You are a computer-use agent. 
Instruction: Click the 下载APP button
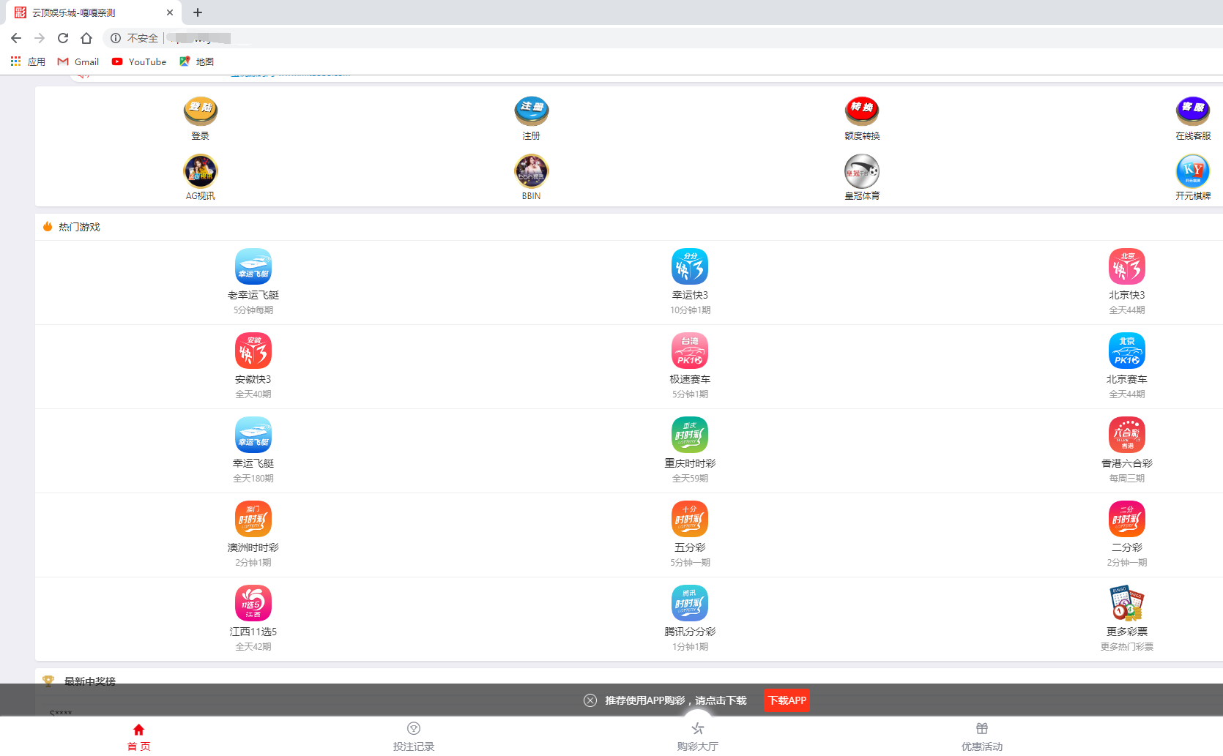tap(787, 700)
